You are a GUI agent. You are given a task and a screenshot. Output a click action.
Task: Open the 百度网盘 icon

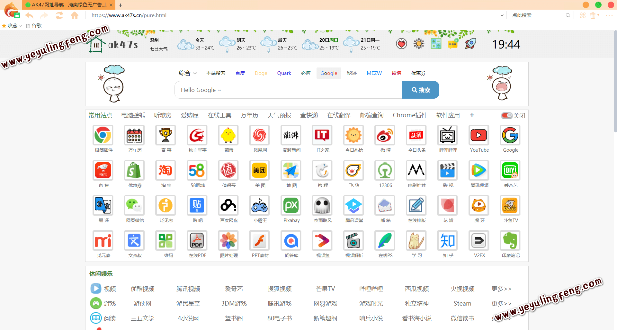point(228,205)
